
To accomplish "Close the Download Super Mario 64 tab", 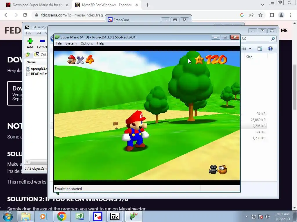I will 67,5.
